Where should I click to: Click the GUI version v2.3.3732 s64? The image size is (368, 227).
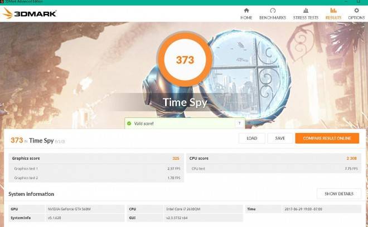coord(177,218)
